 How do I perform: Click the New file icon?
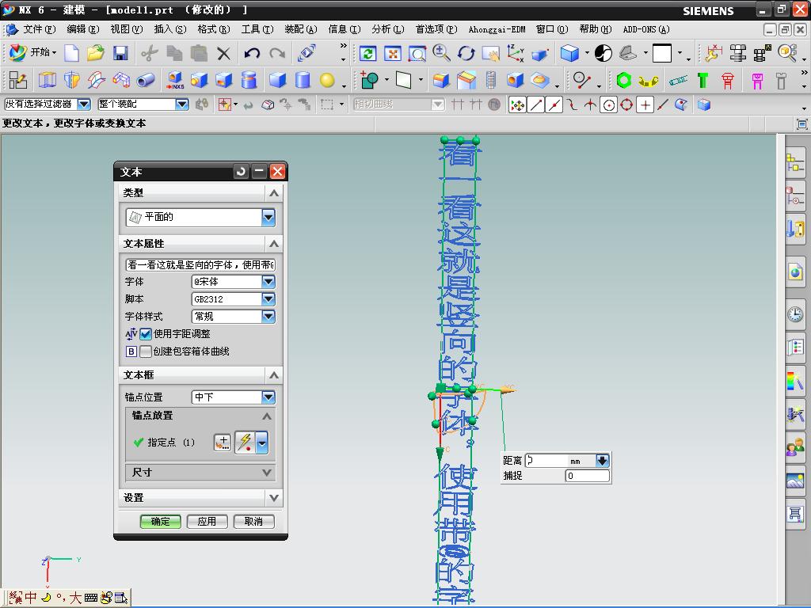(x=71, y=53)
